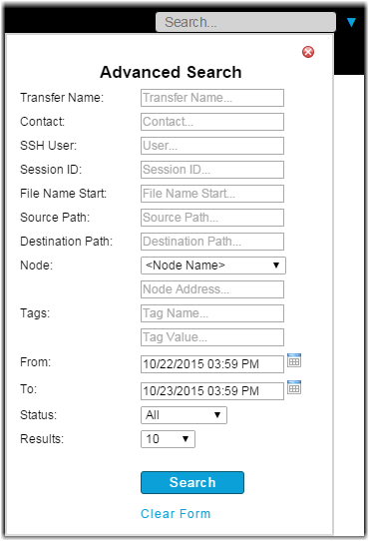Open the Results count dropdown
The width and height of the screenshot is (369, 541).
(168, 439)
